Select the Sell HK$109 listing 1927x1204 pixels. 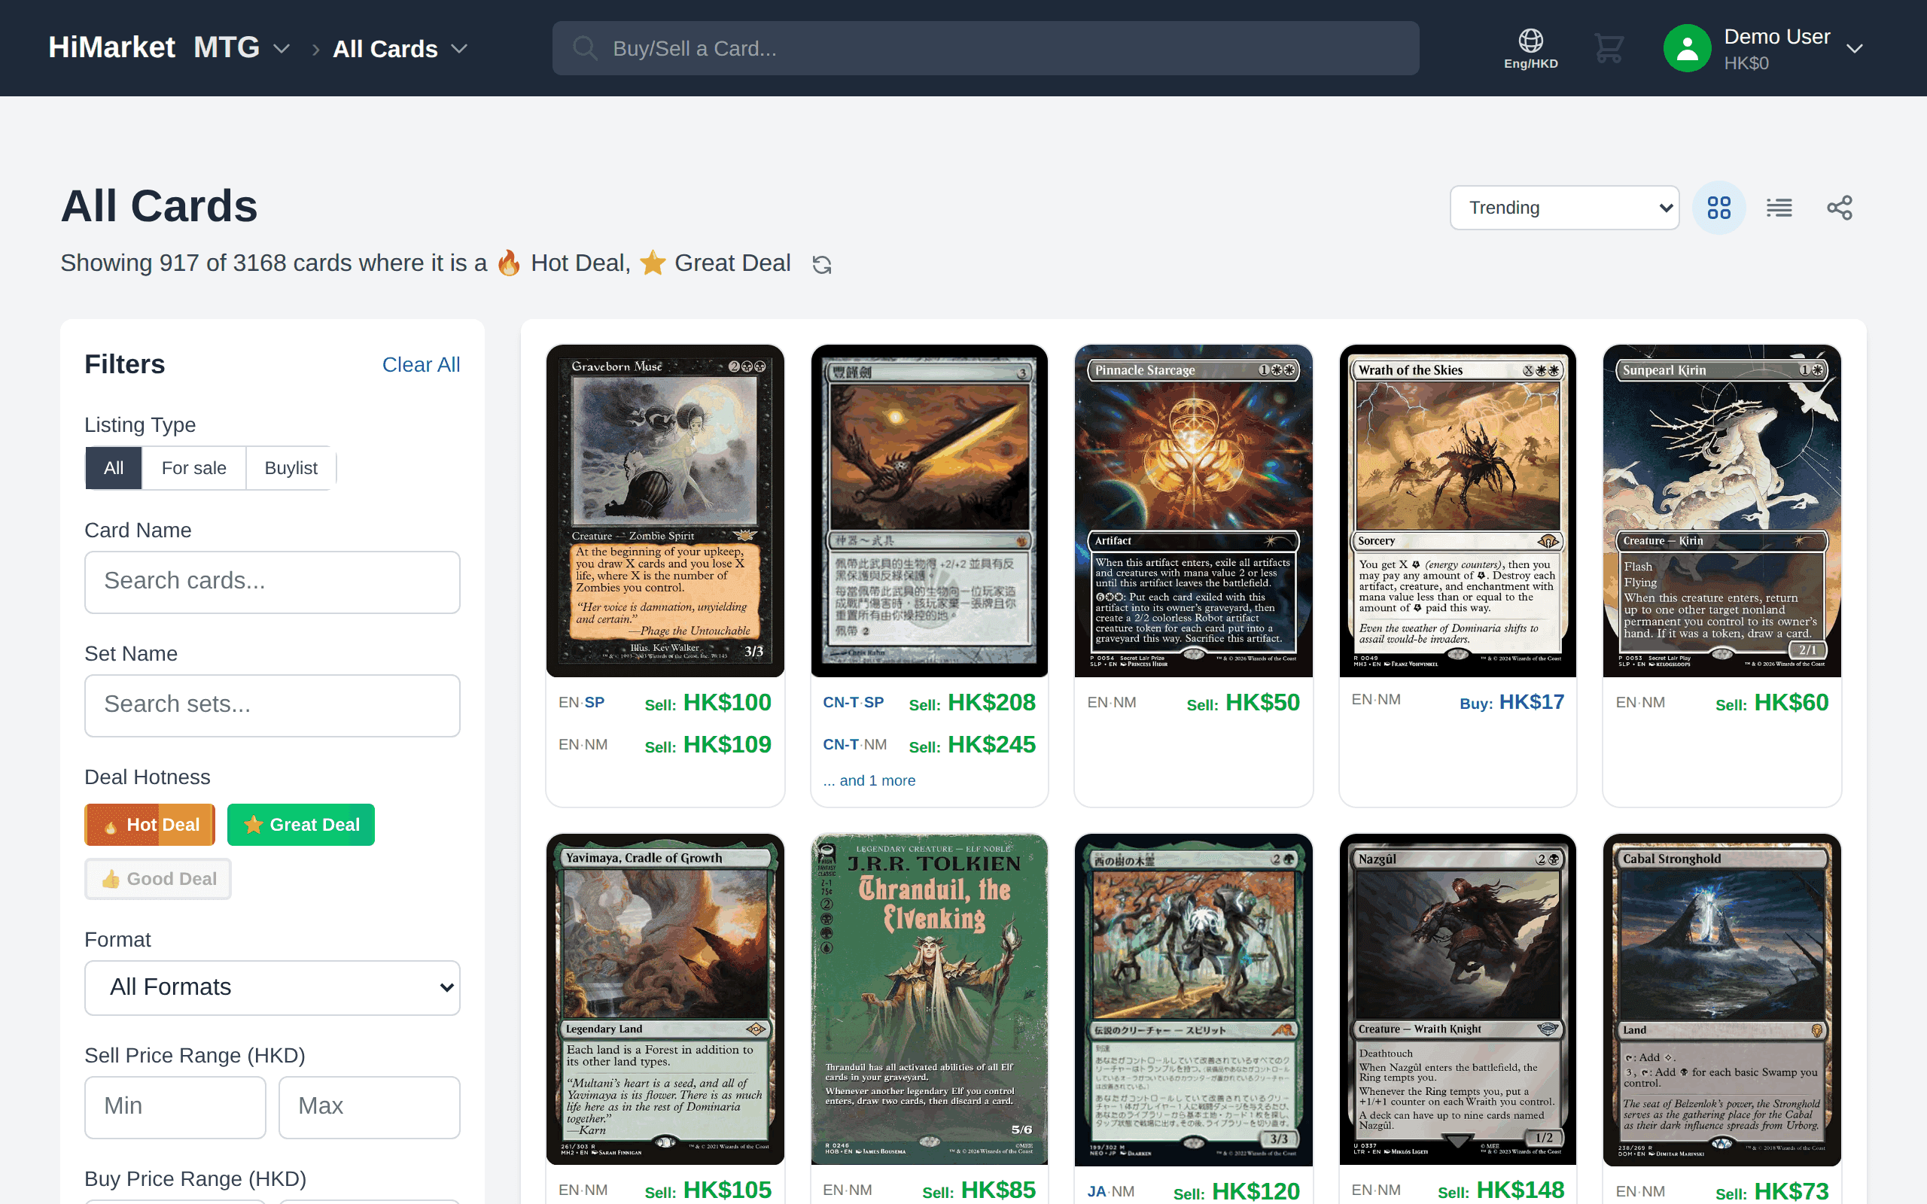(x=665, y=745)
